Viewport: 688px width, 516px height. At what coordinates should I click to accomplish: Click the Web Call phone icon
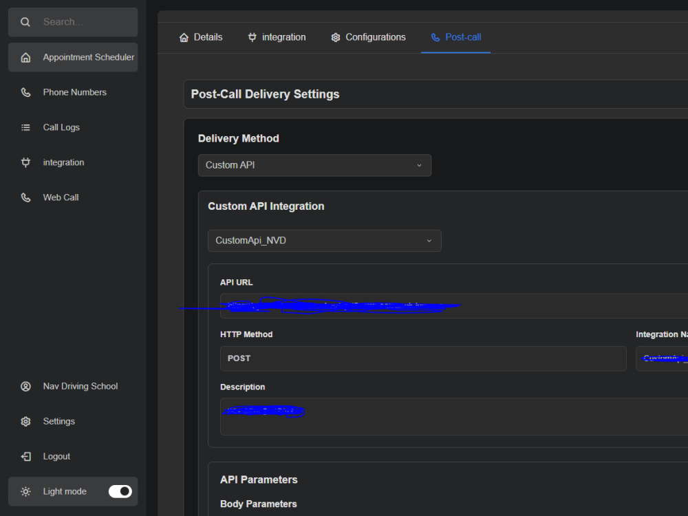coord(26,198)
